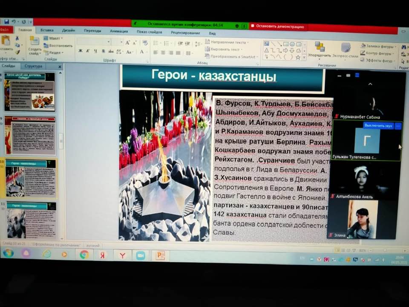Click Выключить звук on Гульжан tile
Screen dimensions: 409x307
click(x=378, y=125)
